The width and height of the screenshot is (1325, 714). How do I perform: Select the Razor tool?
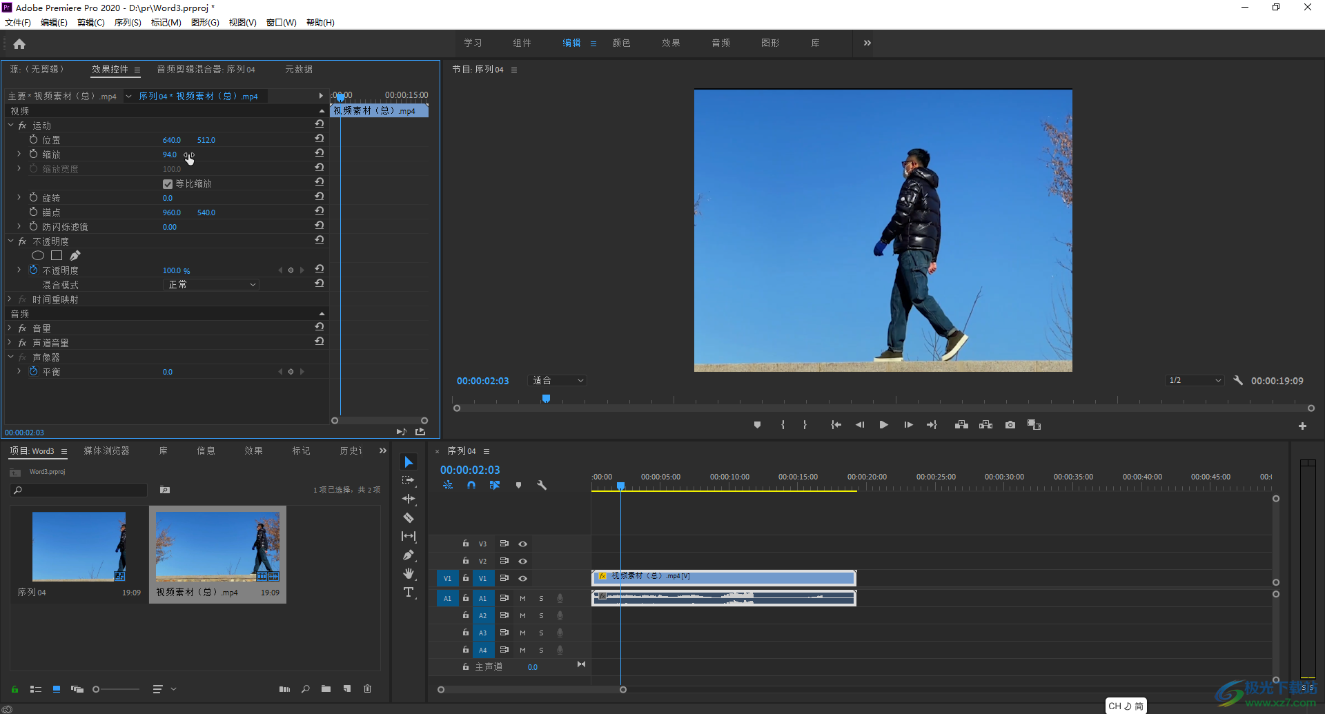pyautogui.click(x=409, y=517)
